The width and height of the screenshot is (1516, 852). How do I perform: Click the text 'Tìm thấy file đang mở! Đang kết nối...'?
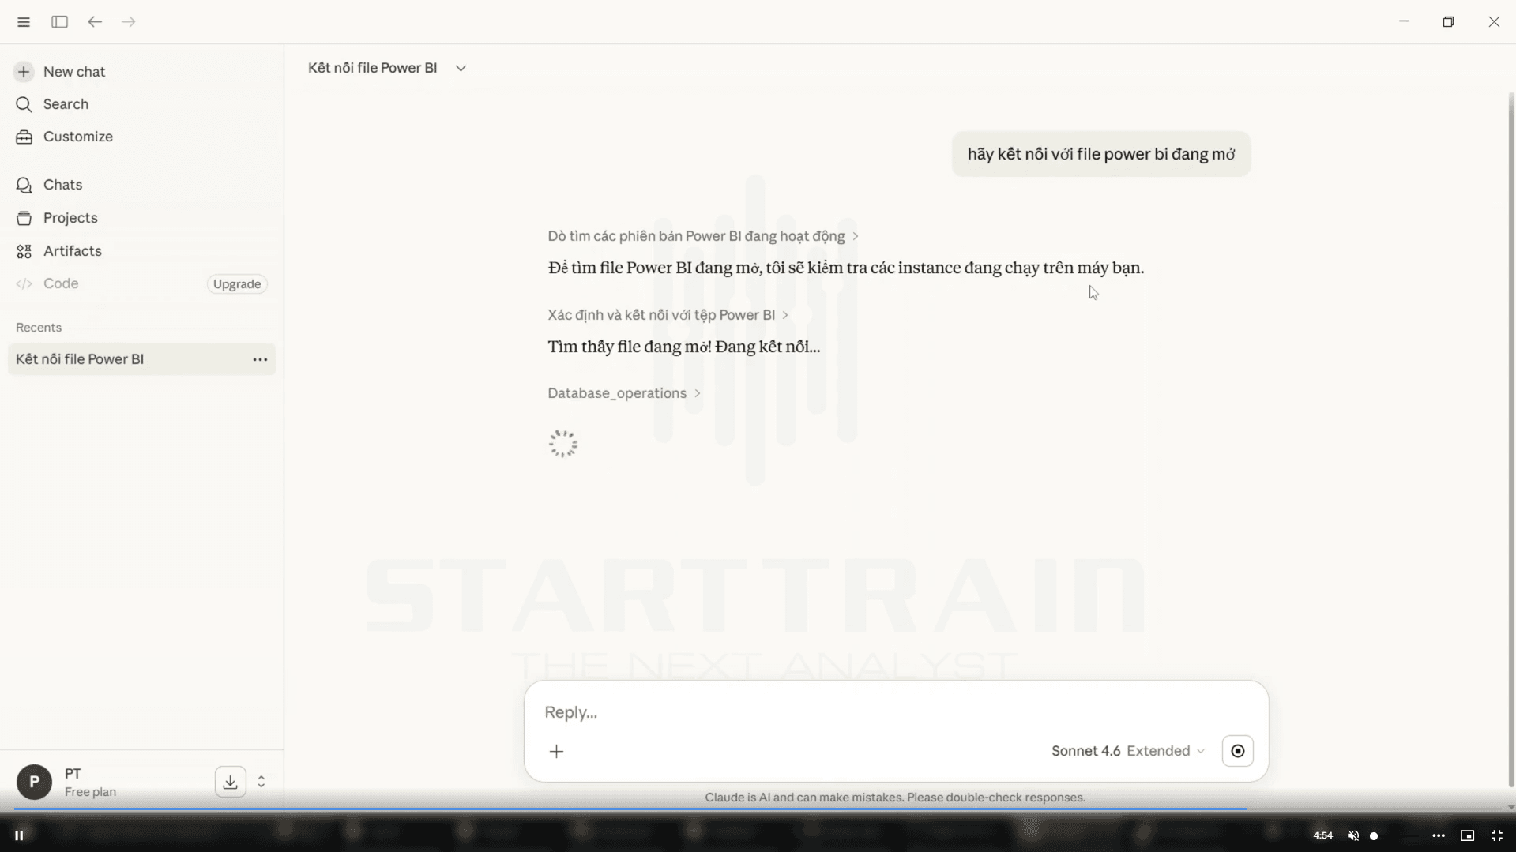(684, 347)
